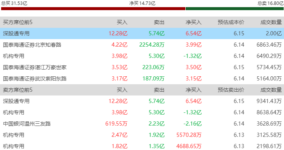Select the '净买 14.73亿' label

142,3
